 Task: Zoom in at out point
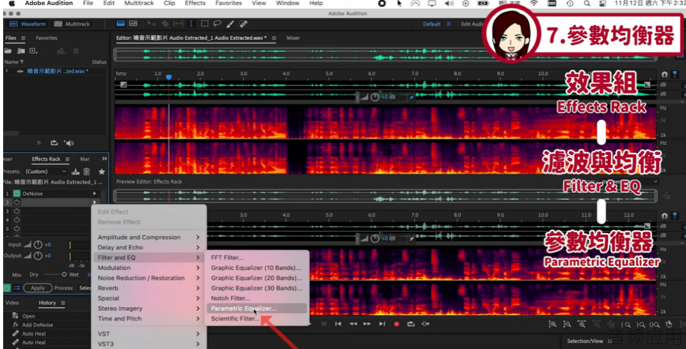pos(640,324)
